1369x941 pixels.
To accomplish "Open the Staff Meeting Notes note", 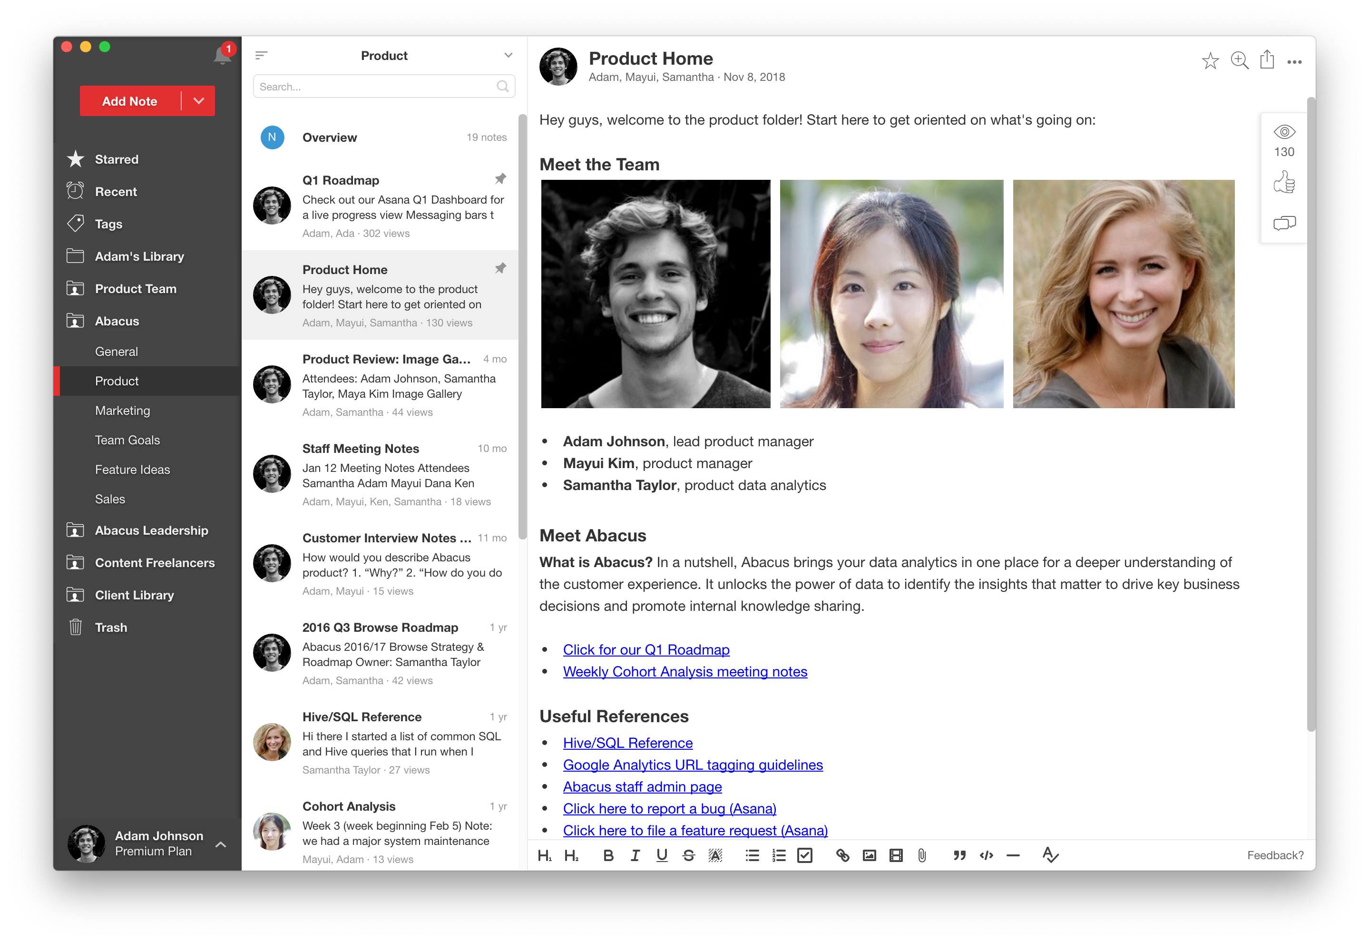I will (380, 474).
